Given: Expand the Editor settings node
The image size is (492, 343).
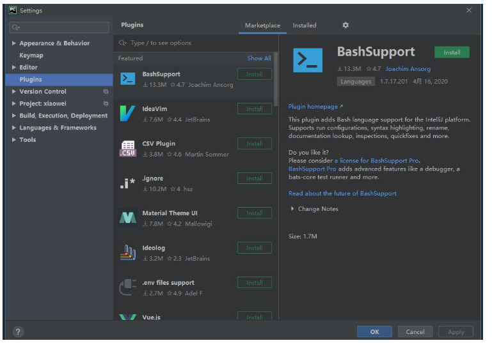Looking at the screenshot, I should (14, 67).
